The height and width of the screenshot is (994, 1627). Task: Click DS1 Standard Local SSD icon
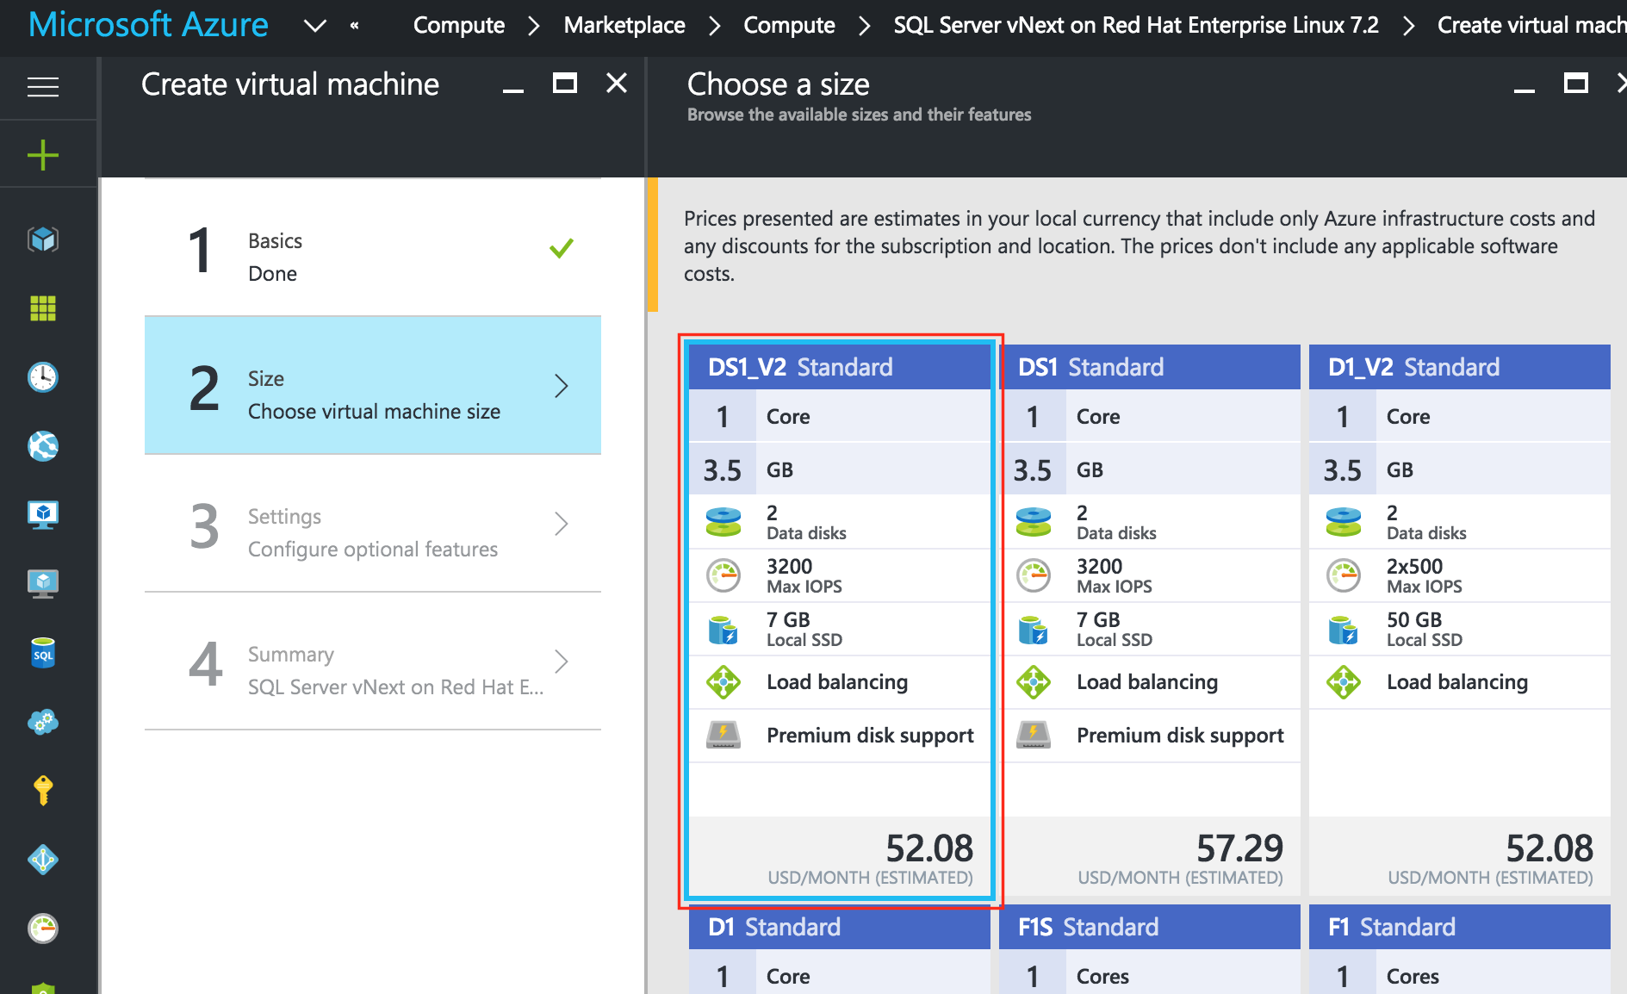pyautogui.click(x=1034, y=630)
